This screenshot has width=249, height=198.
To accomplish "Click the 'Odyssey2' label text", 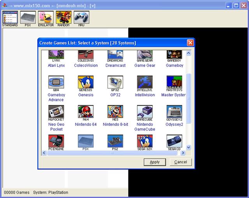I will pos(174,124).
